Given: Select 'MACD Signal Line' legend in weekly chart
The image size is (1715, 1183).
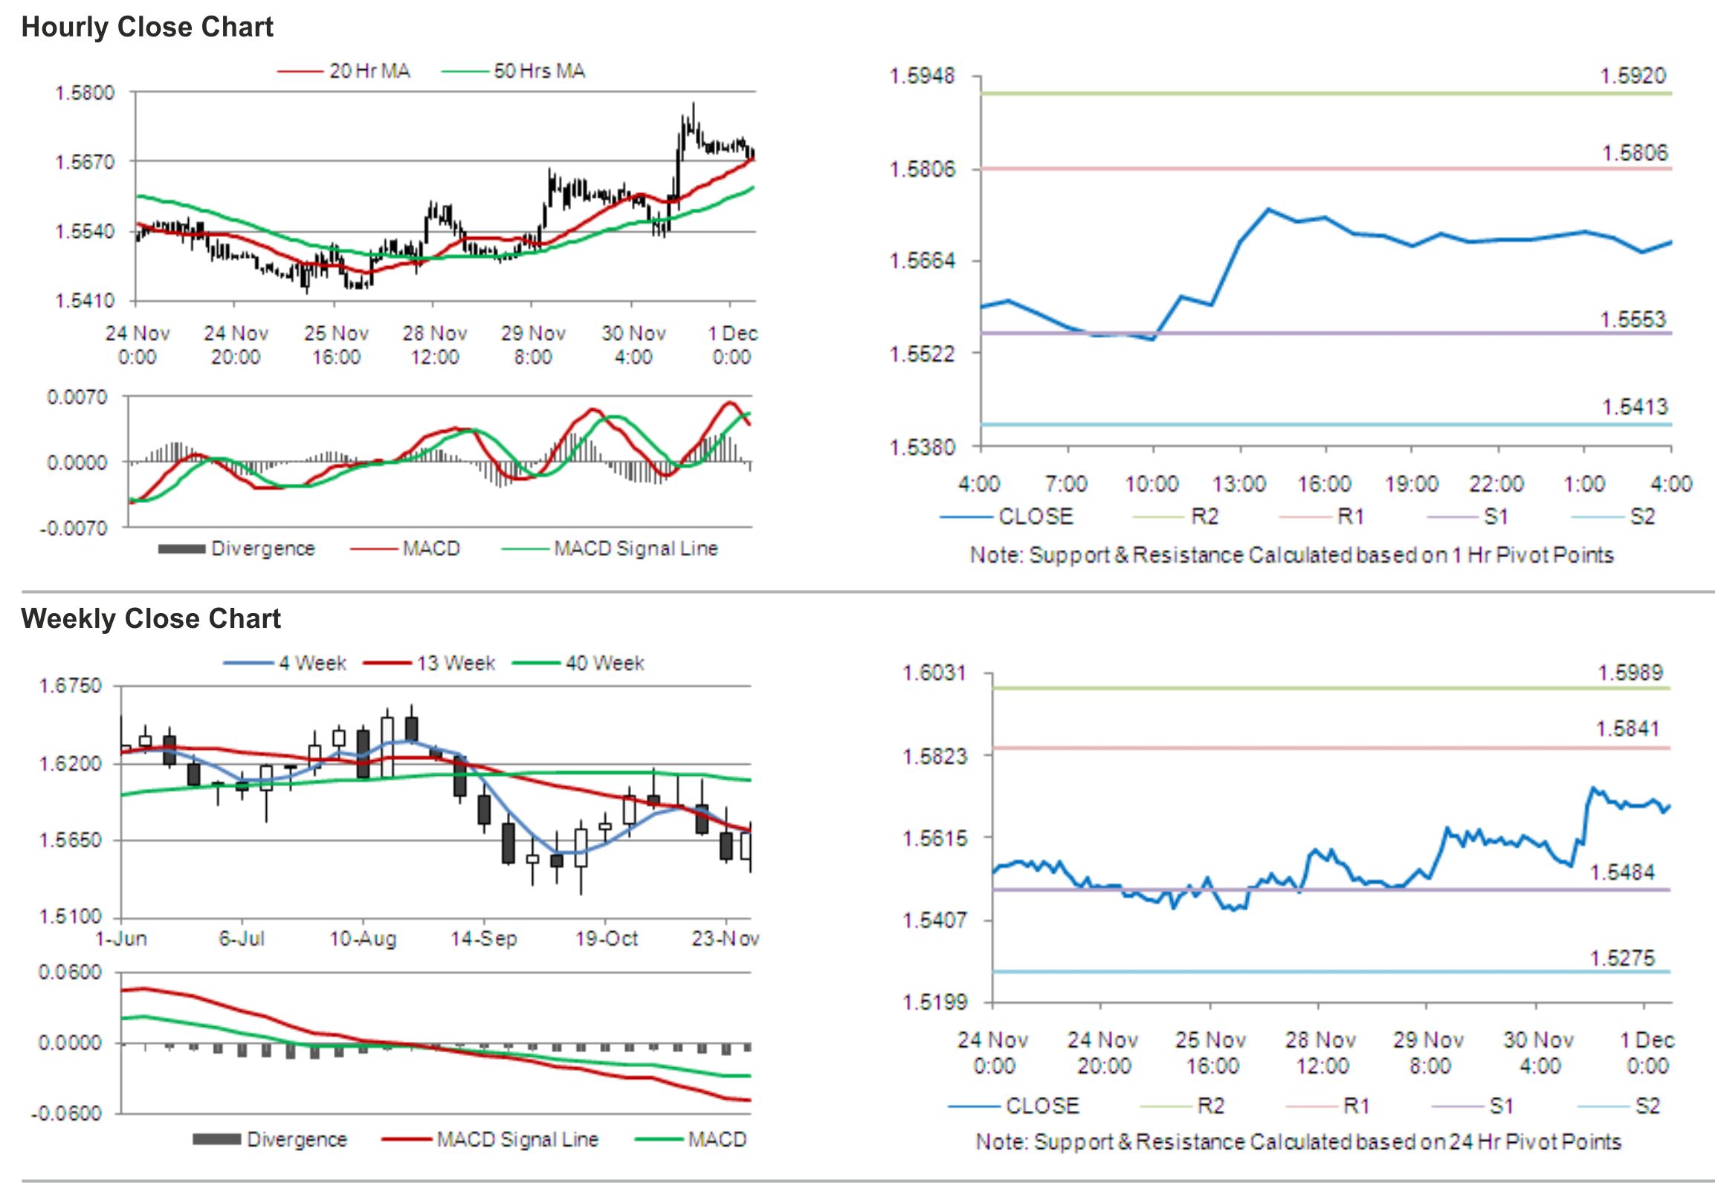Looking at the screenshot, I should click(490, 1140).
